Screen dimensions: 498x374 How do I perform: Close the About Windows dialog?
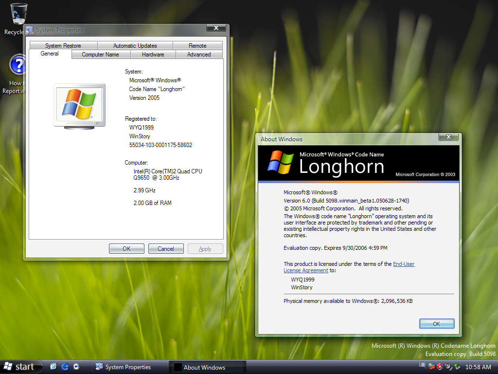click(x=448, y=137)
